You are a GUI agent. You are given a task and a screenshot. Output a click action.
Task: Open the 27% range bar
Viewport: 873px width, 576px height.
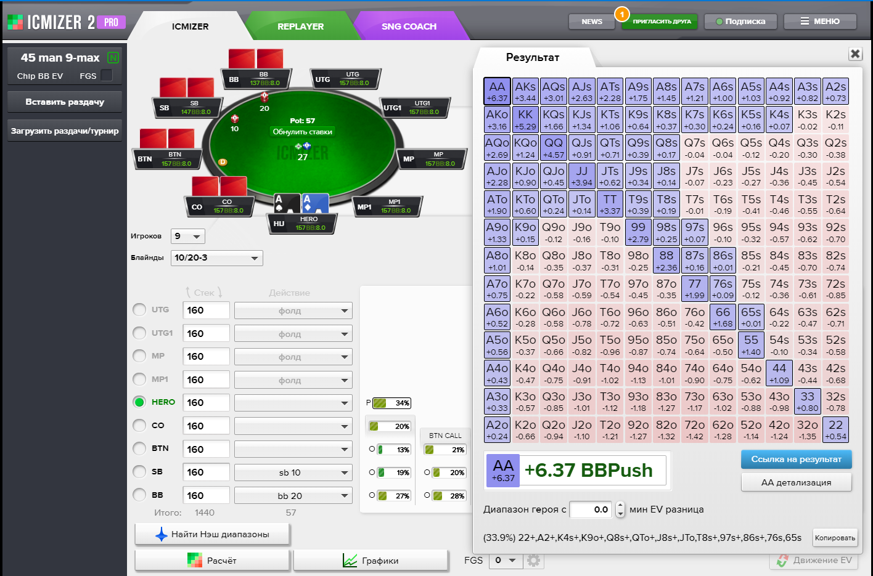pos(394,496)
